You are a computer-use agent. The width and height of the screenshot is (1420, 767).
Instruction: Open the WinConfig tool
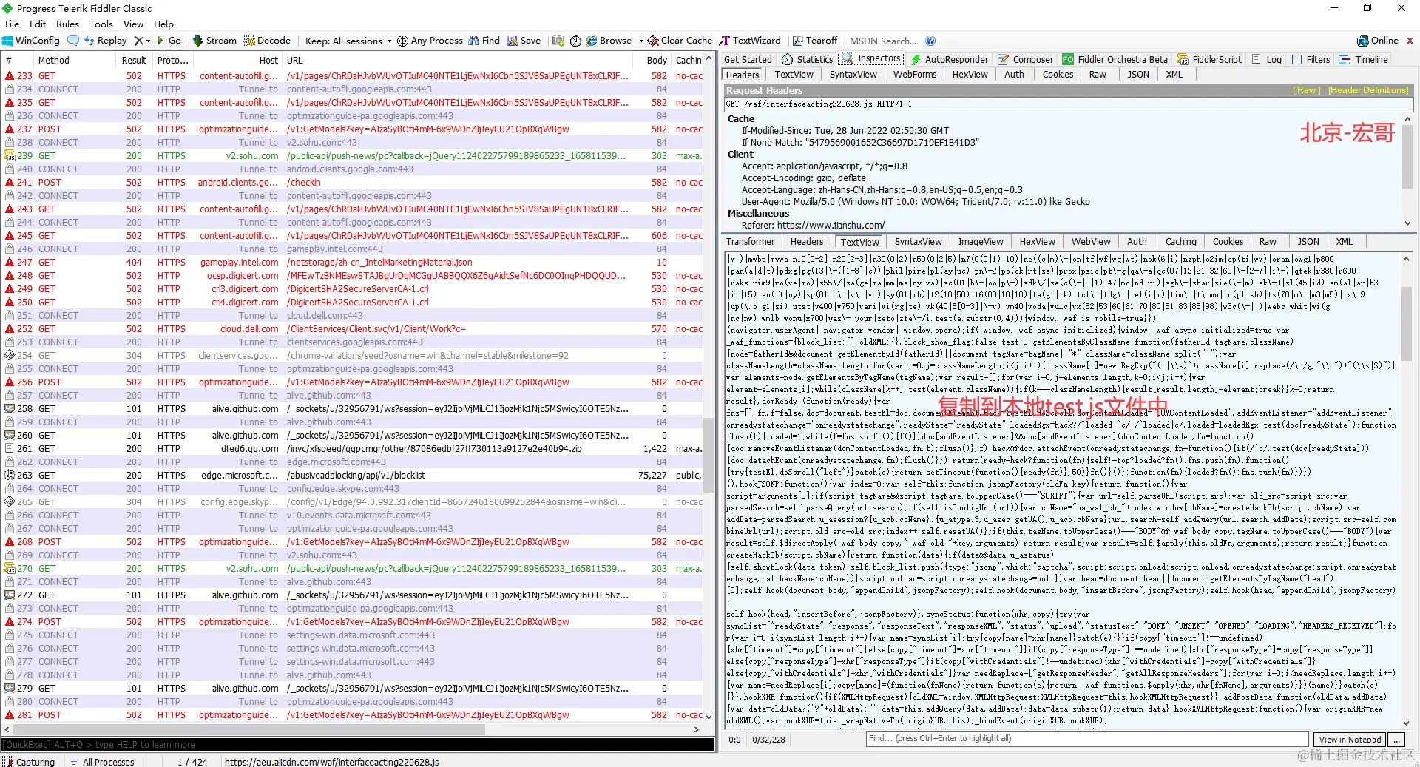31,41
